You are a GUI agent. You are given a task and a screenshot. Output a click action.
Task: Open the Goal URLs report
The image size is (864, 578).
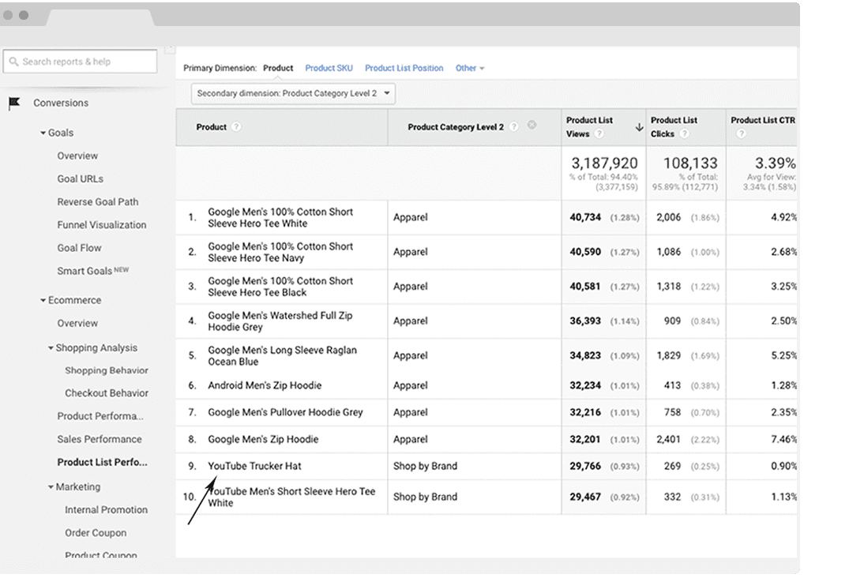coord(81,178)
